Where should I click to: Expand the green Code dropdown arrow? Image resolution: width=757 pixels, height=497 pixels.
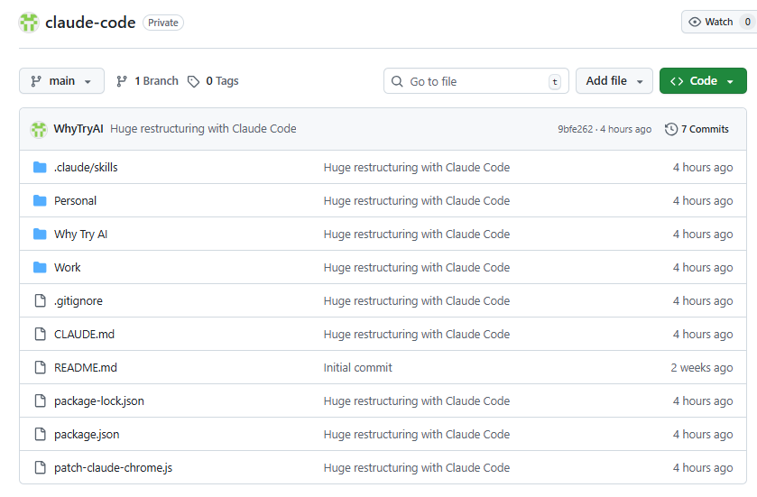pos(730,81)
